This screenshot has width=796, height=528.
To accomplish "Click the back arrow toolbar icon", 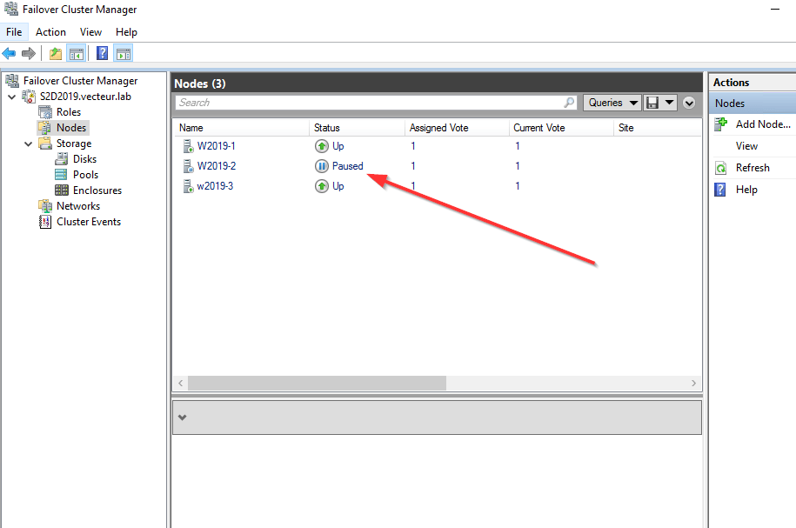I will (10, 54).
